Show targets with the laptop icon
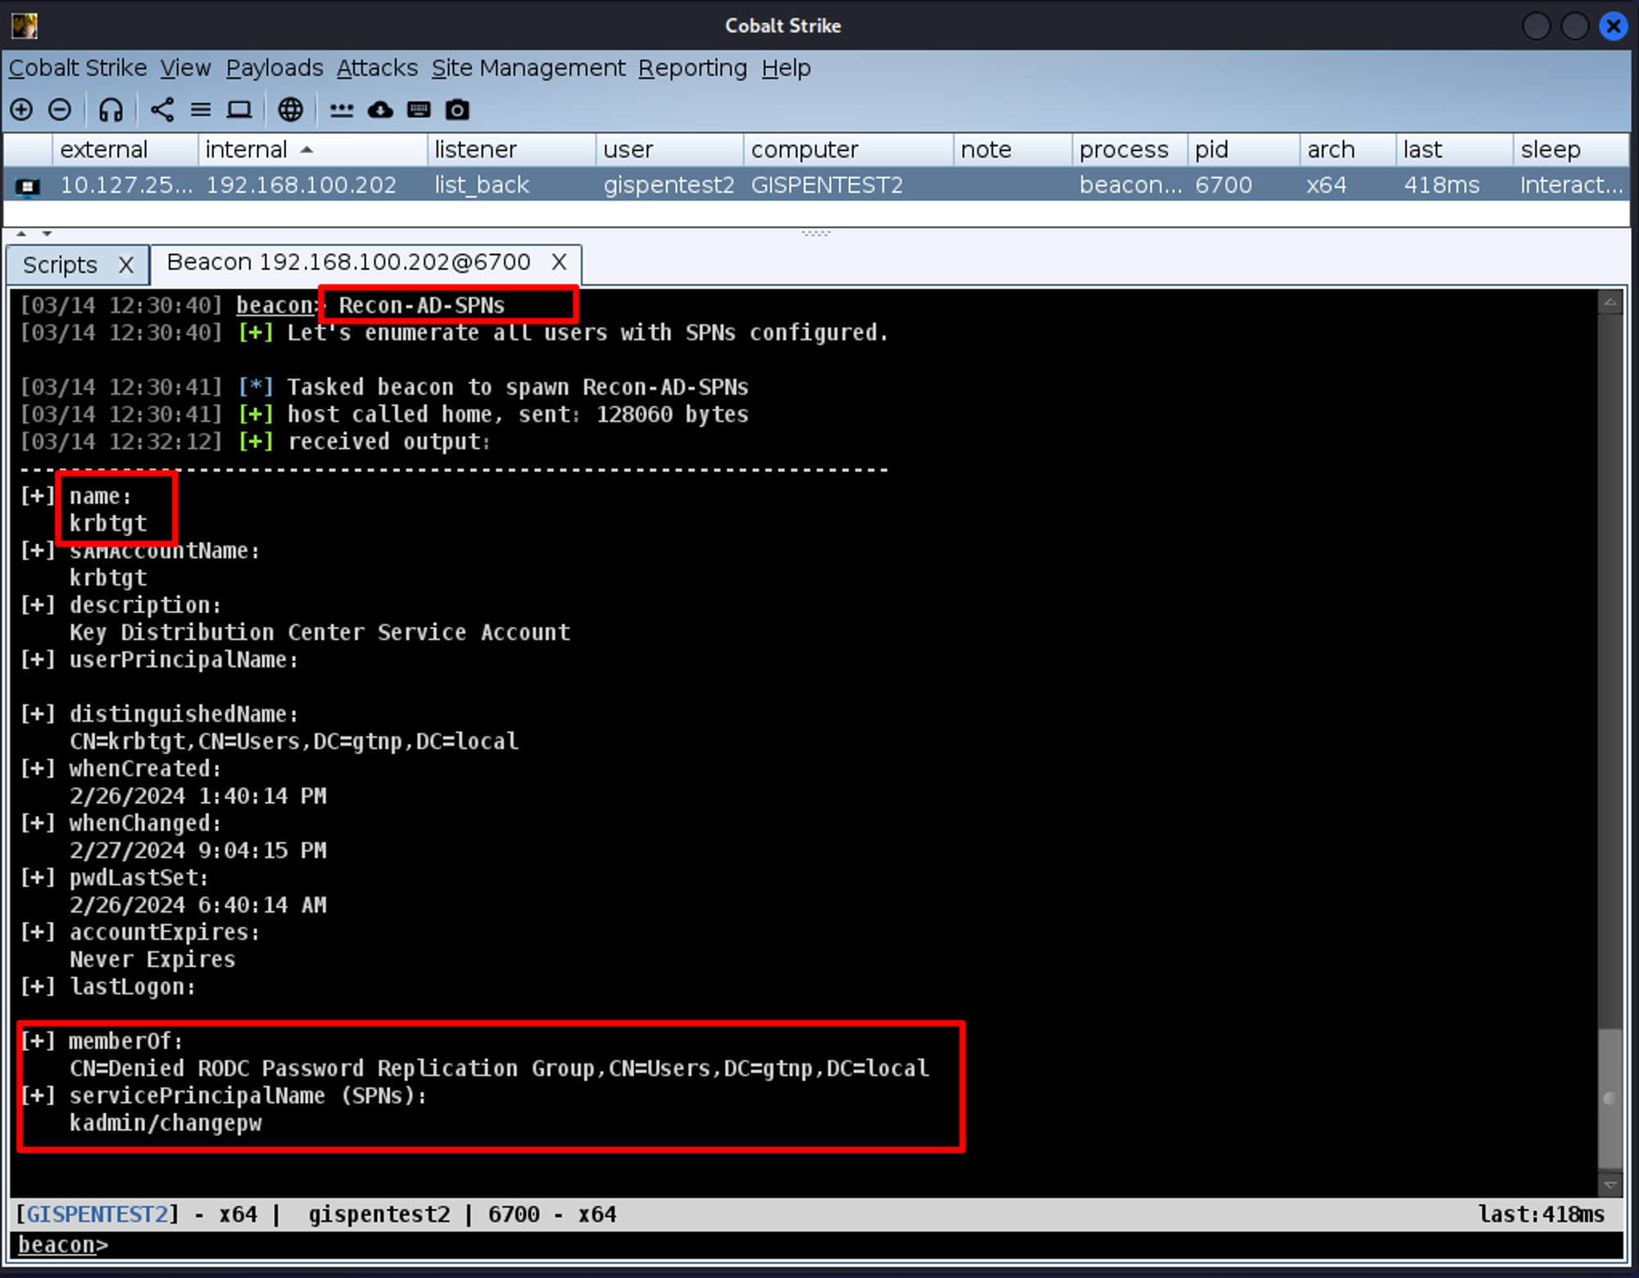Viewport: 1639px width, 1278px height. pyautogui.click(x=239, y=110)
